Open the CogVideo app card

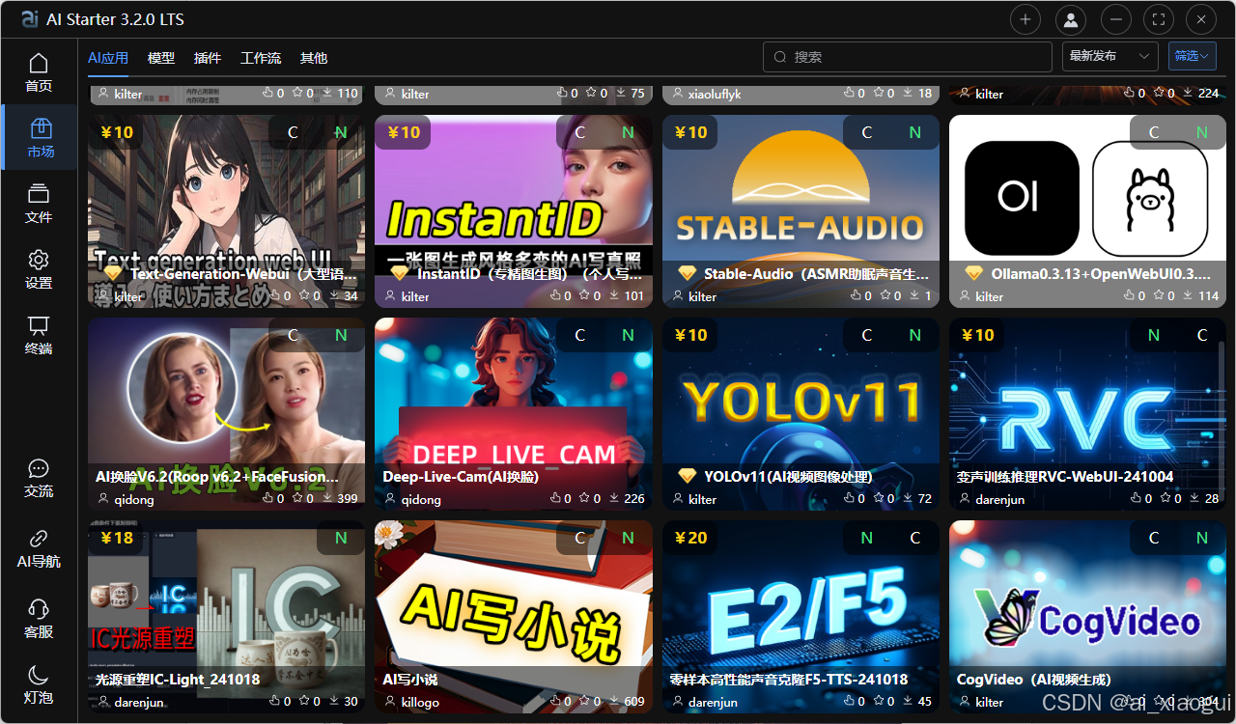pos(1087,617)
